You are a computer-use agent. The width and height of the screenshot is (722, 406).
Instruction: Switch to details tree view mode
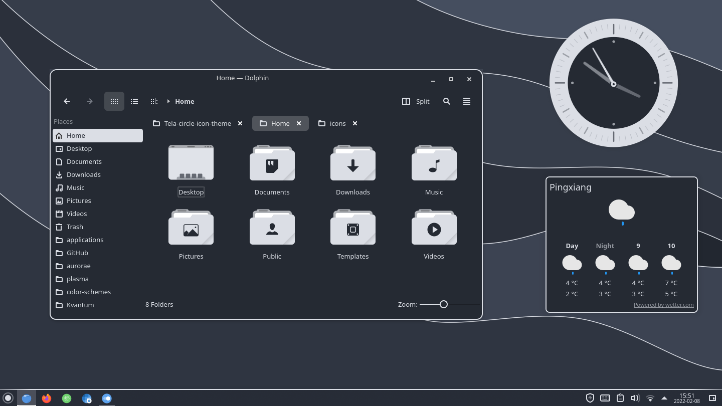(x=154, y=101)
